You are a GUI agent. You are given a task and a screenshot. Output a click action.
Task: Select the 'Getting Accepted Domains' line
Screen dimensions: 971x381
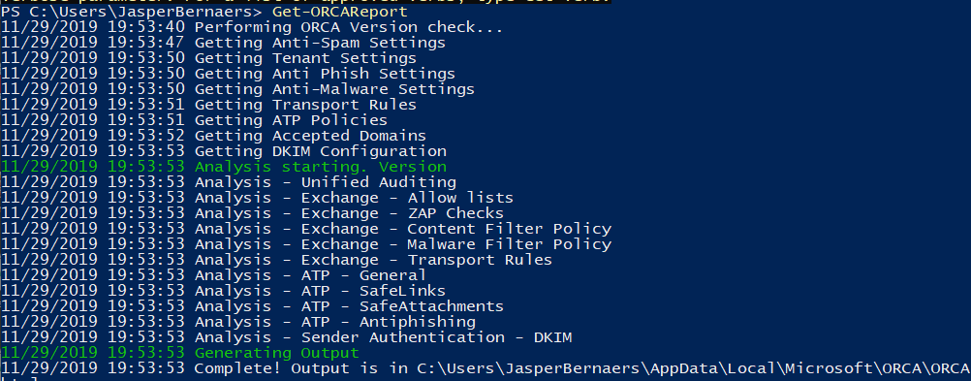pyautogui.click(x=213, y=136)
